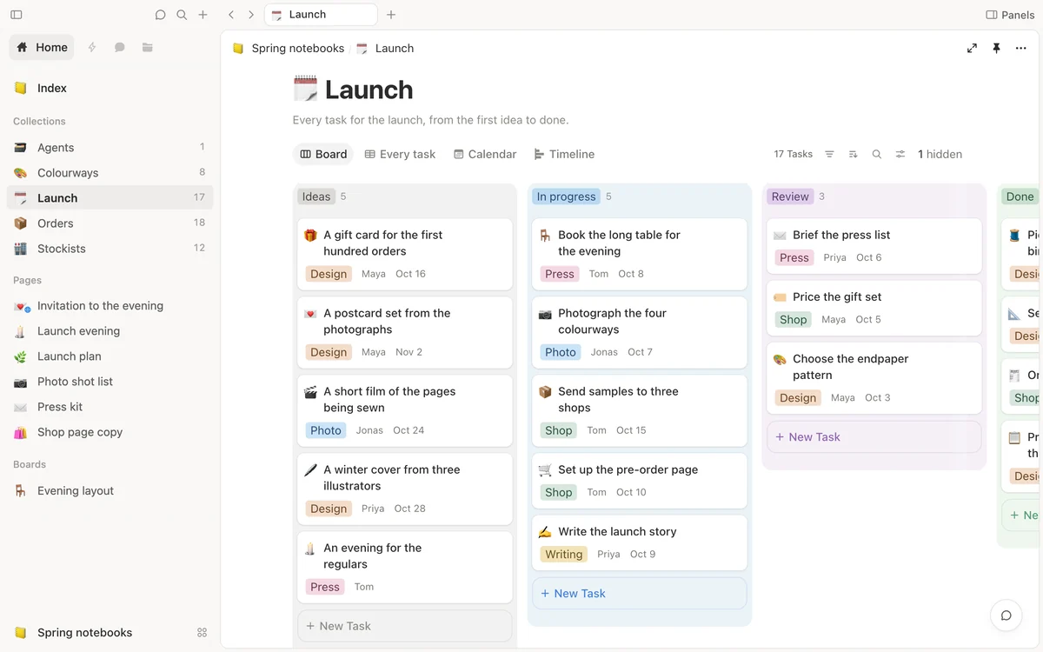Open the Agents collection

pyautogui.click(x=110, y=148)
